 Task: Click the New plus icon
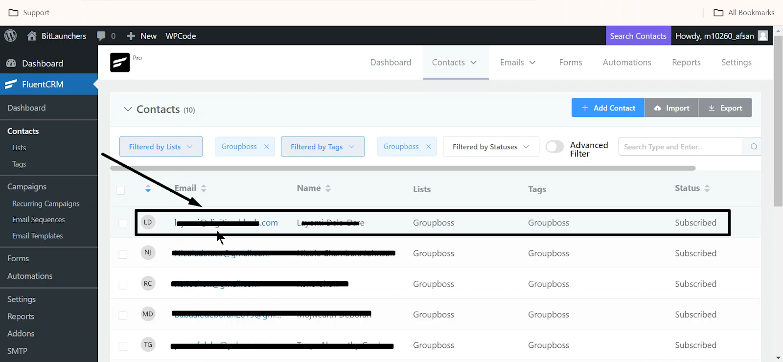click(x=131, y=36)
